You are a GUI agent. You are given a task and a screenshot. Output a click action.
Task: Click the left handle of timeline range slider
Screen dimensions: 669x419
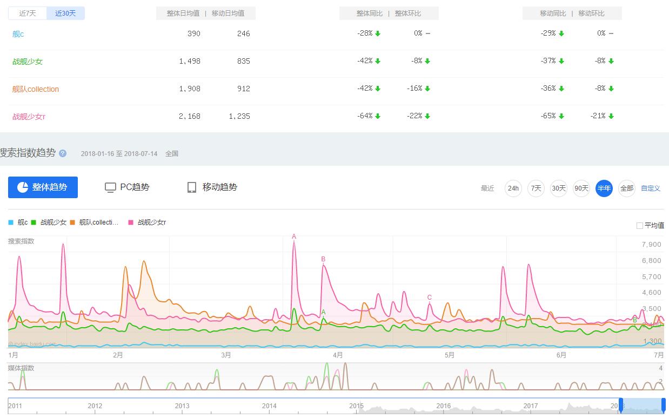(621, 405)
